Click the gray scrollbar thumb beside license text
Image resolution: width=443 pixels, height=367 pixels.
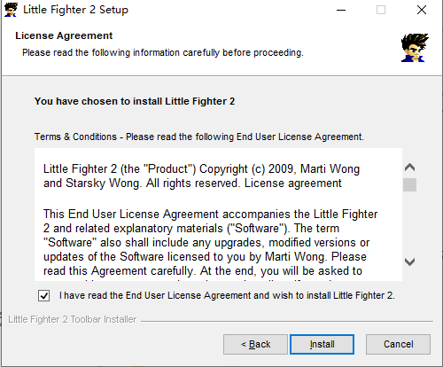click(409, 184)
